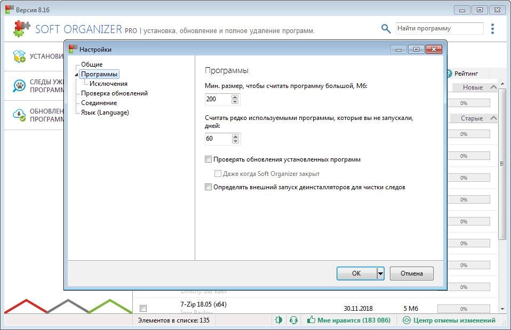
Task: Click days field showing 60
Action: click(x=218, y=139)
